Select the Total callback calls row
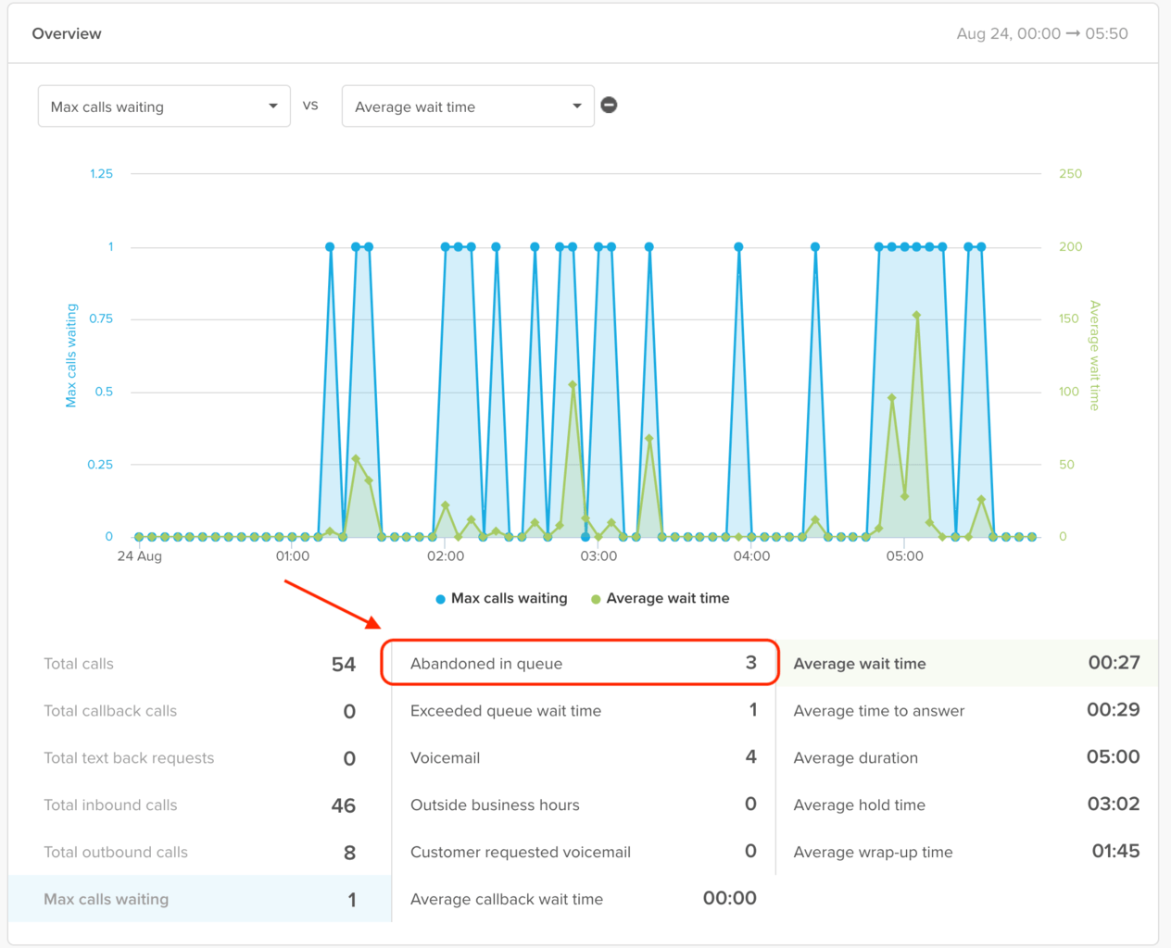1171x948 pixels. [x=199, y=711]
